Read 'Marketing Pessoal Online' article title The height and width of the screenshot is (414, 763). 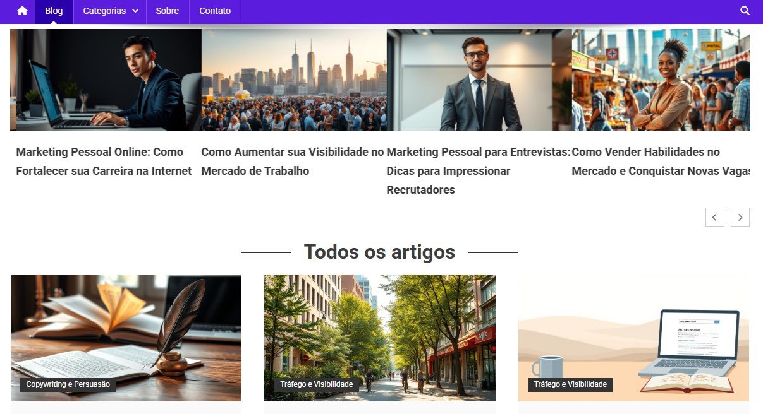104,162
